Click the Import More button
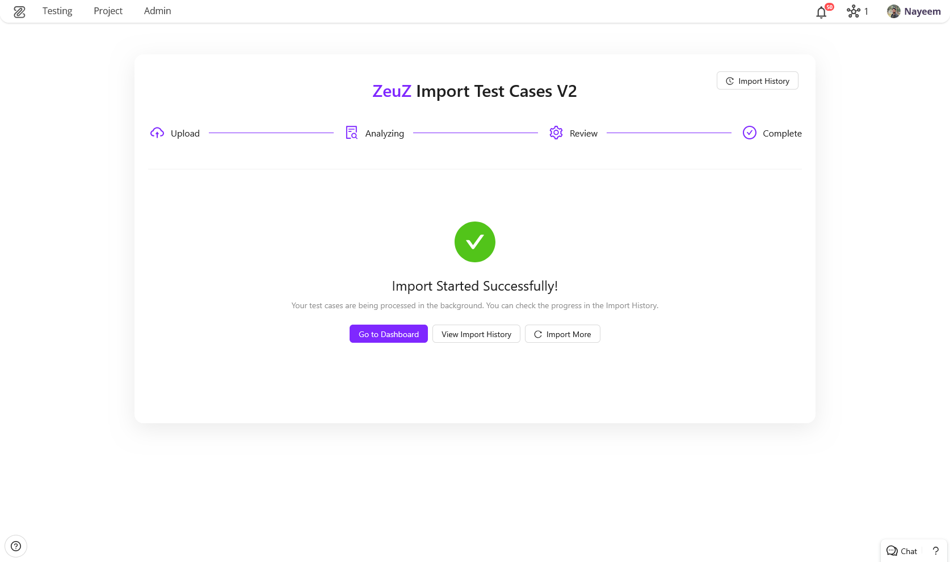This screenshot has width=950, height=562. pyautogui.click(x=562, y=334)
